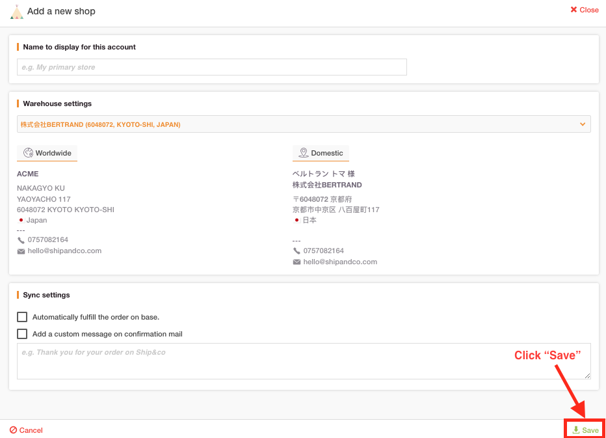Click the orange chevron of warehouse dropdown
The height and width of the screenshot is (438, 606).
(x=583, y=124)
